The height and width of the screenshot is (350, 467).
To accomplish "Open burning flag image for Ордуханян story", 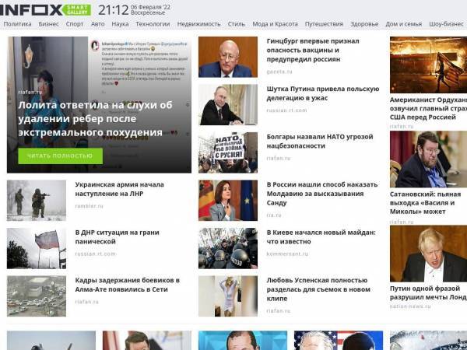I will tap(429, 65).
